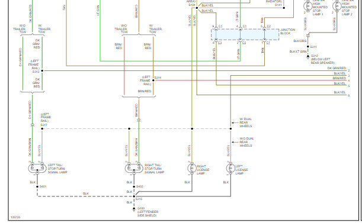
Task: Click the C3 connector label under Junction Block
Action: coord(220,43)
